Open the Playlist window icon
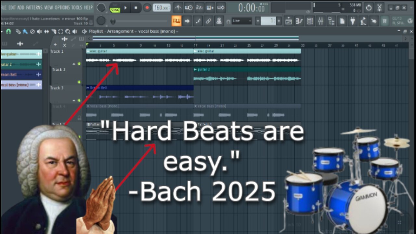The width and height of the screenshot is (416, 234). pos(289,21)
